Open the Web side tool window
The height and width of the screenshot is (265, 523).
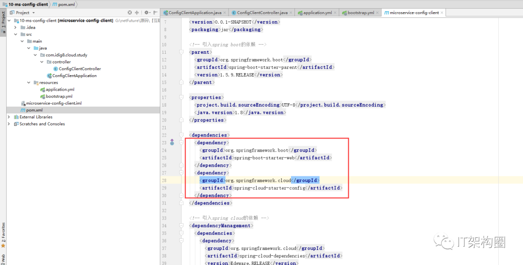point(3,258)
